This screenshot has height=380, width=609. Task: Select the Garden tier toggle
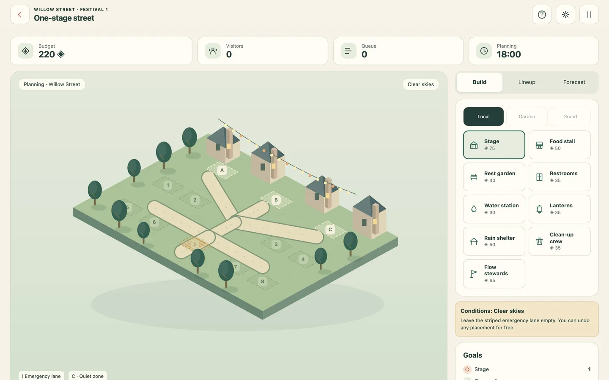tap(527, 117)
